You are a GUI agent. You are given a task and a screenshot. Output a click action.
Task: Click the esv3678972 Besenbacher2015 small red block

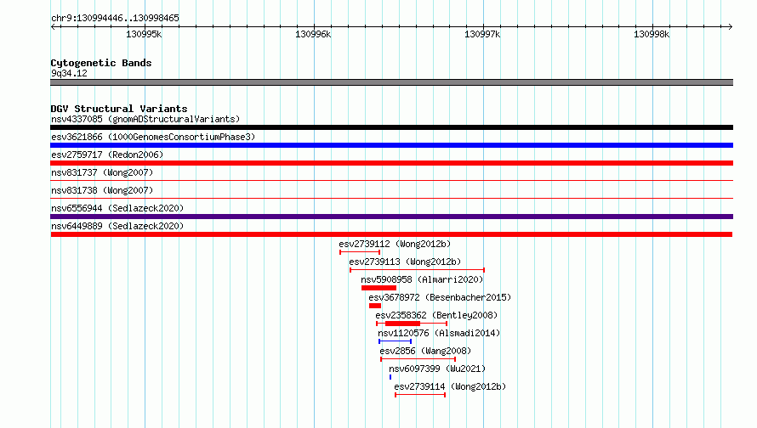tap(375, 306)
